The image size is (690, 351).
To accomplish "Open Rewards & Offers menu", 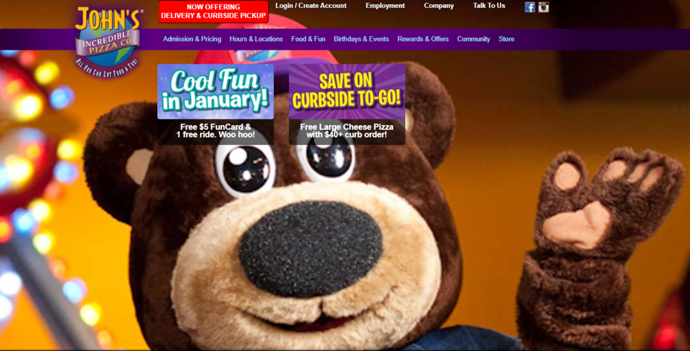I will 423,39.
